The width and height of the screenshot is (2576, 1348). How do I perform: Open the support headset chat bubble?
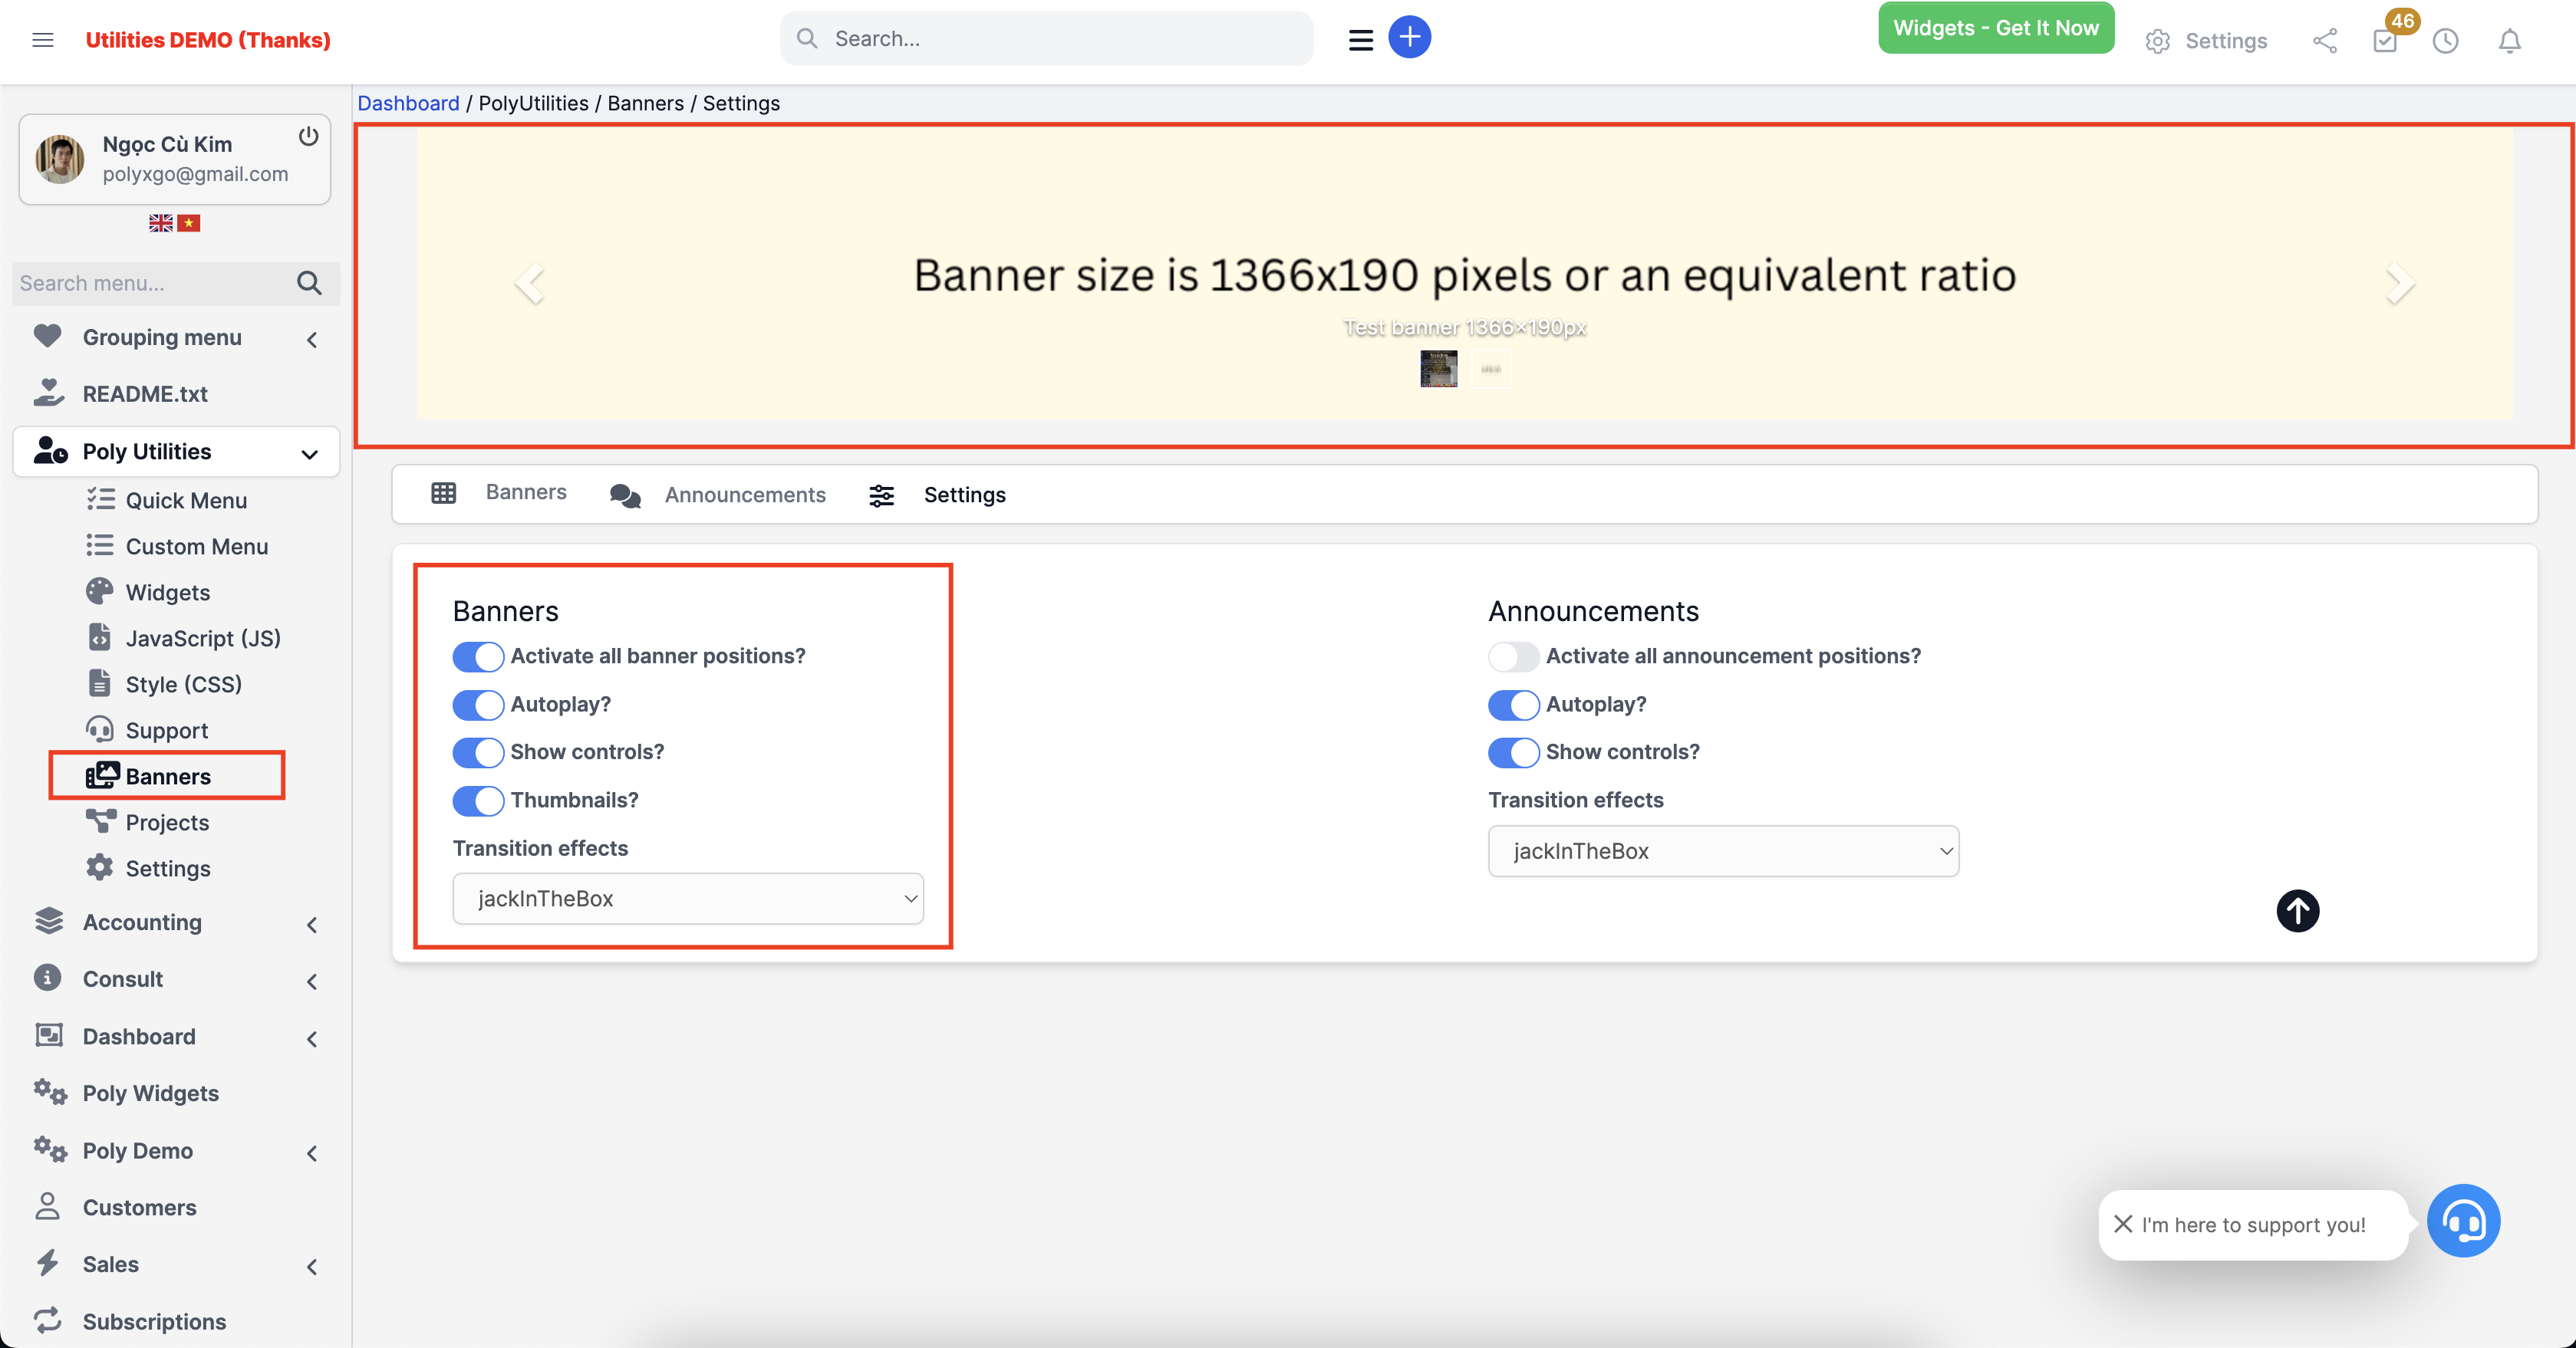tap(2463, 1220)
